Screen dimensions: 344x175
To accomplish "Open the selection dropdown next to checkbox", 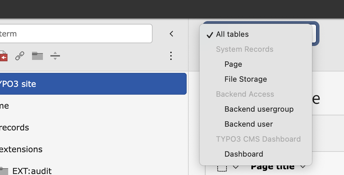I will click(236, 167).
